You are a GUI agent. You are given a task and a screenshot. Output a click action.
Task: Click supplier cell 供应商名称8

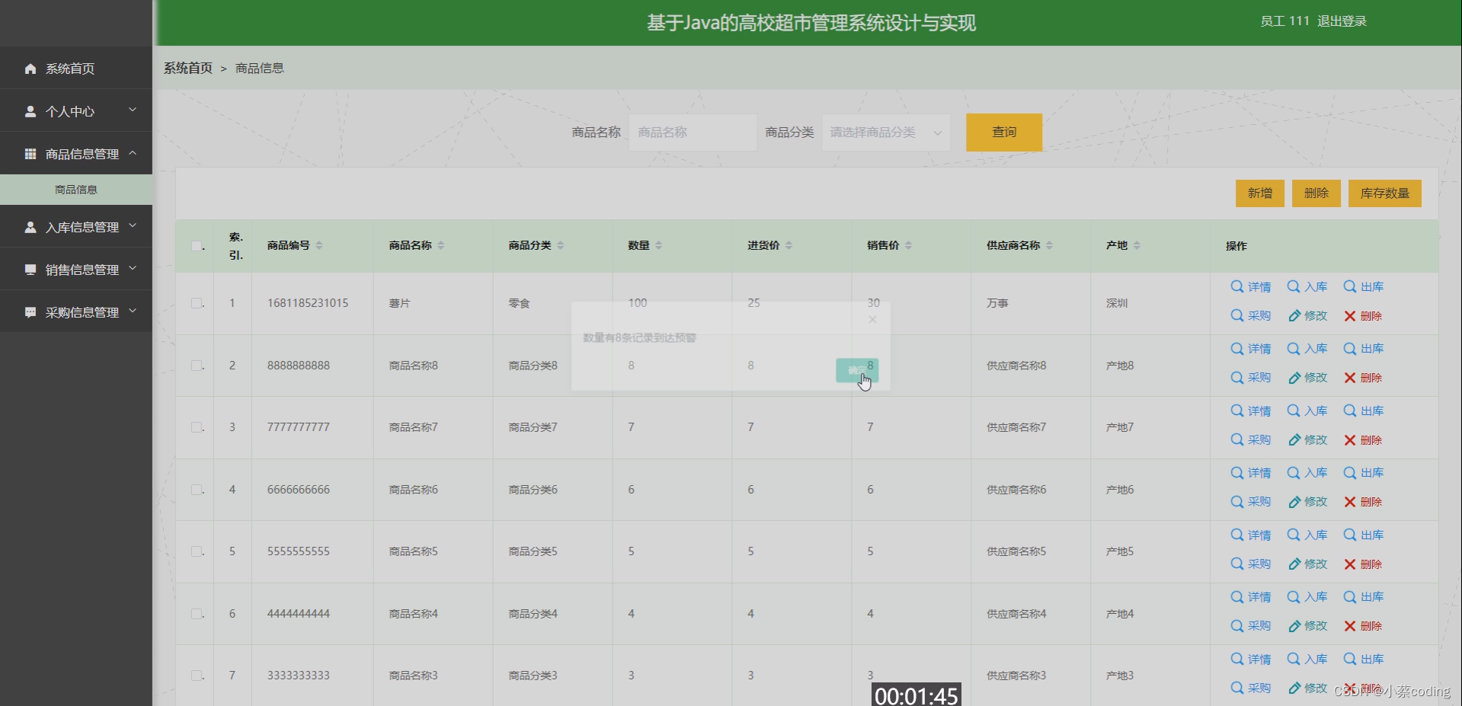click(1016, 366)
